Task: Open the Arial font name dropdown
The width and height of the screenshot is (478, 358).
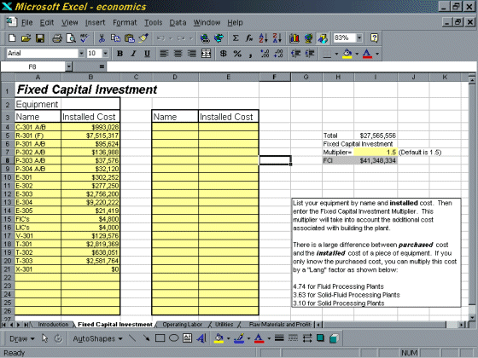Action: 81,54
